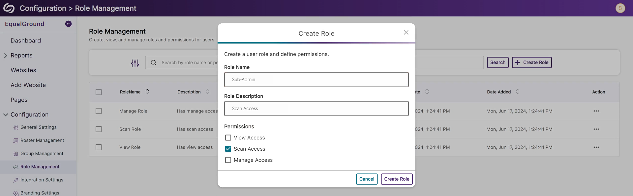Collapse the sidebar with the arrow icon
The width and height of the screenshot is (633, 196).
68,24
